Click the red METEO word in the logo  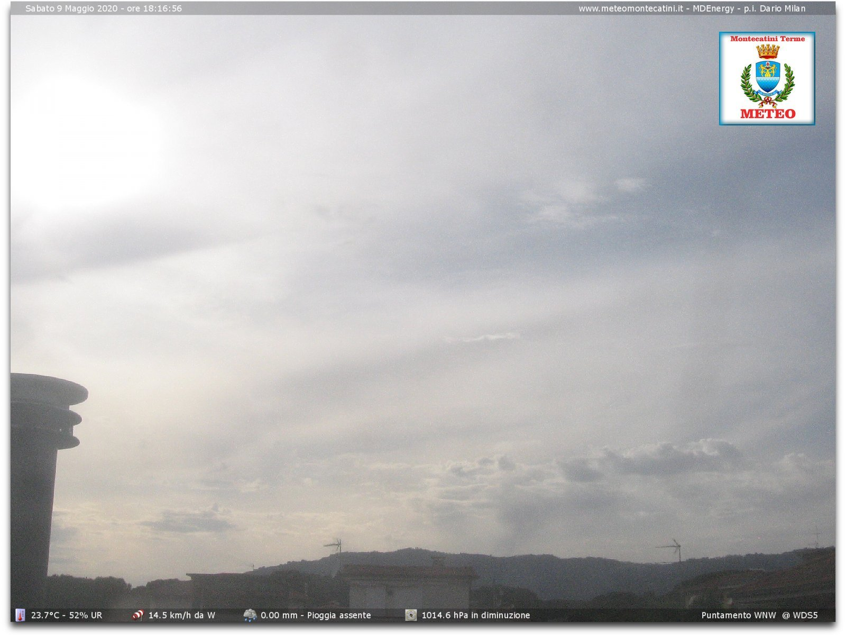tap(767, 114)
